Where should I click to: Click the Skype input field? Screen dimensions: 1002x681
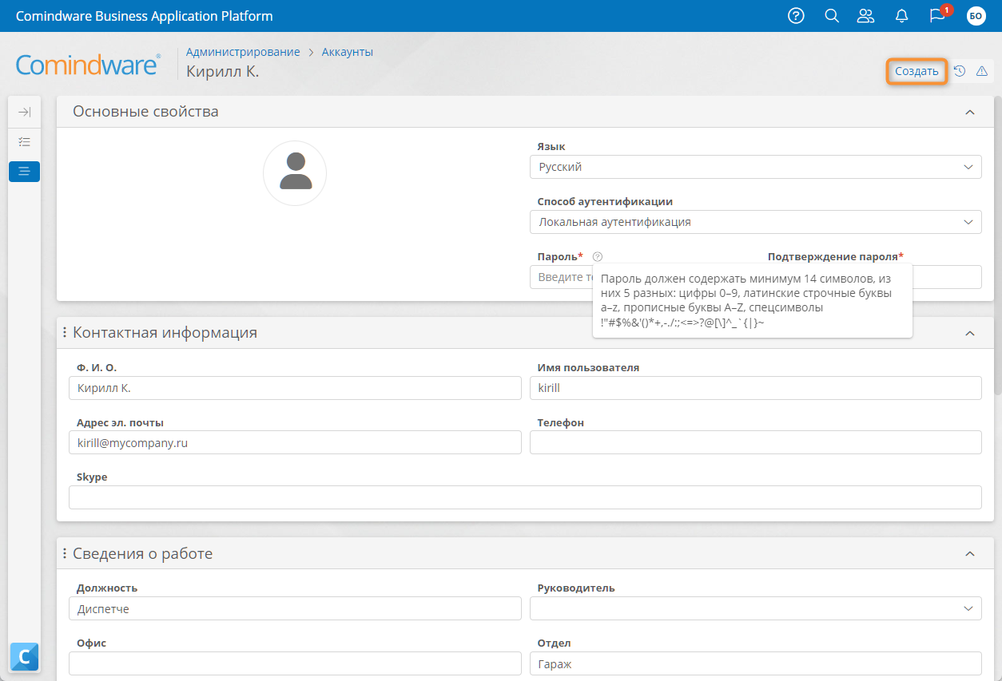point(525,497)
